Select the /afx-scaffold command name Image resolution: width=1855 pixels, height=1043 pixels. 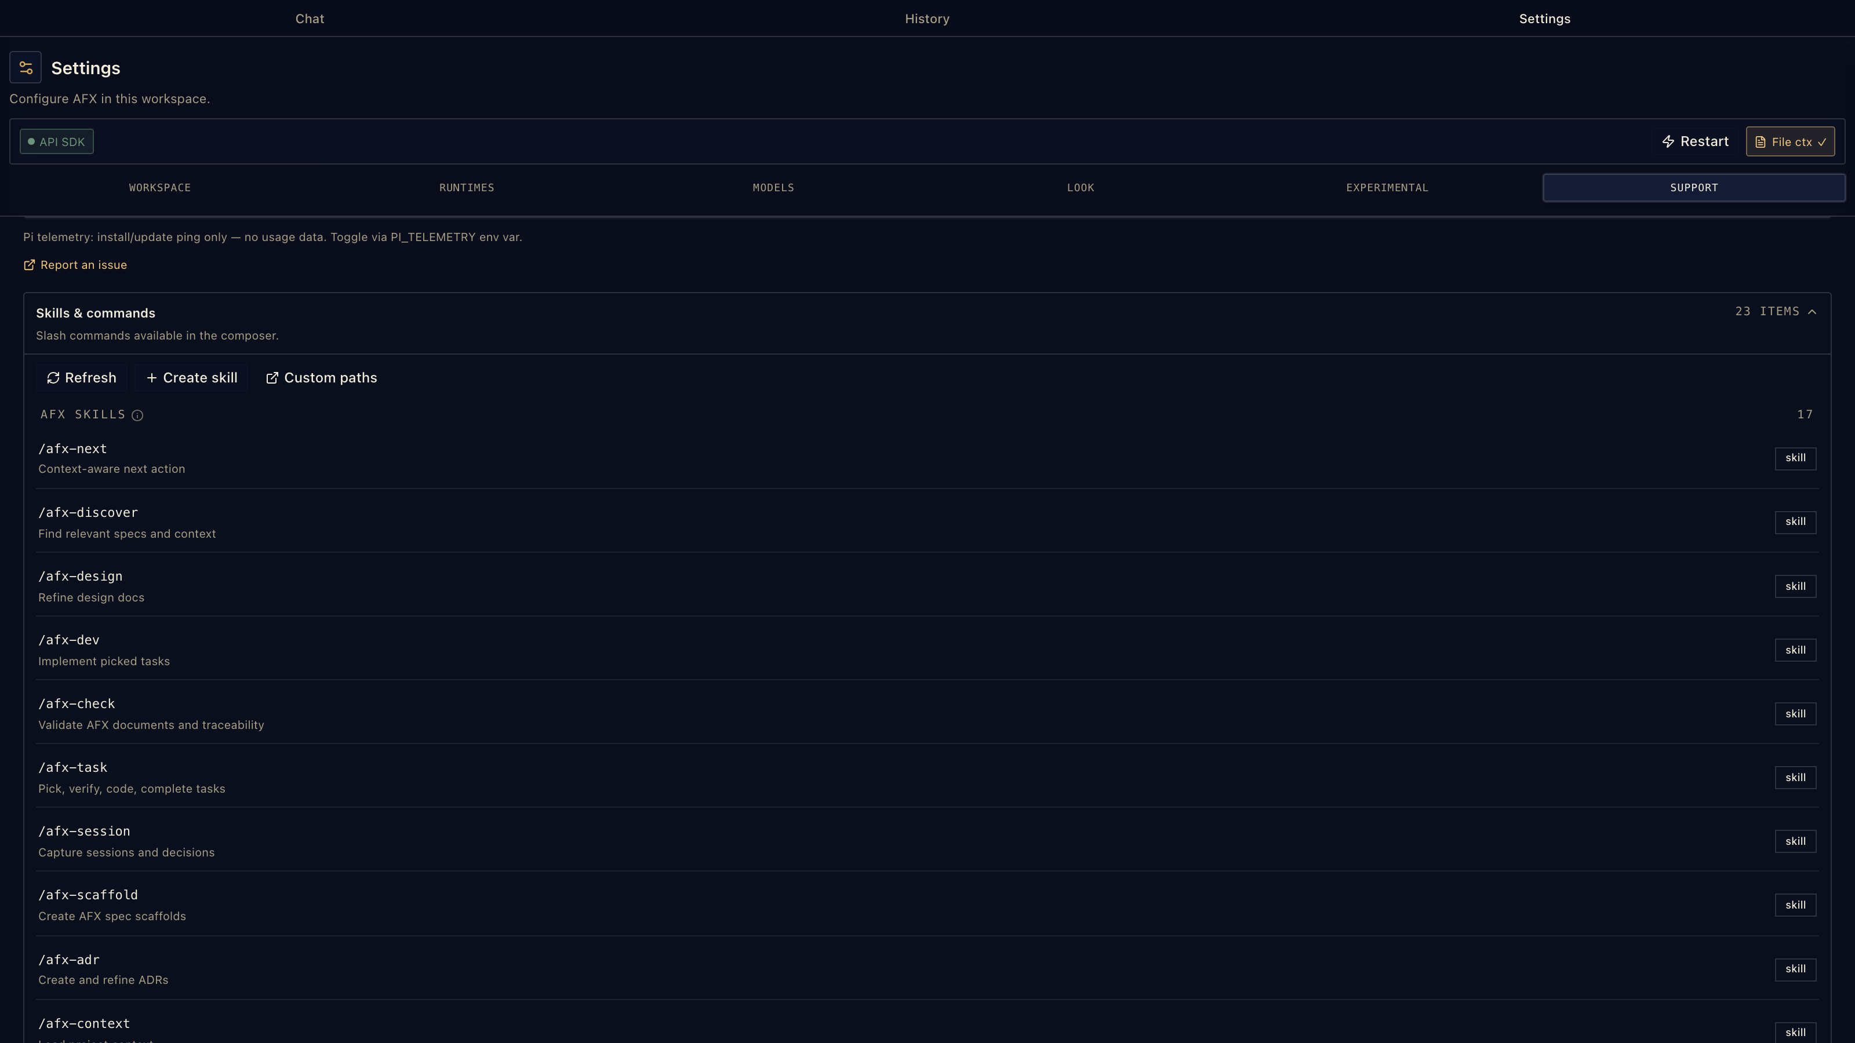(88, 895)
